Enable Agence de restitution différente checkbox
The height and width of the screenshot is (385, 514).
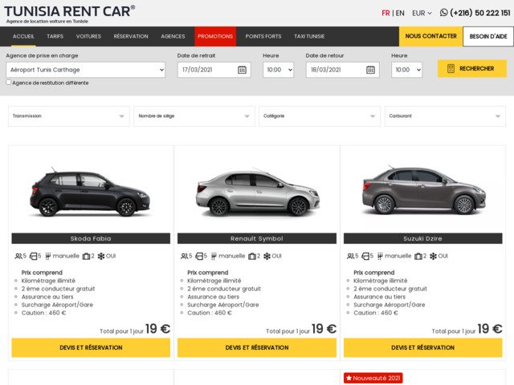[x=9, y=83]
